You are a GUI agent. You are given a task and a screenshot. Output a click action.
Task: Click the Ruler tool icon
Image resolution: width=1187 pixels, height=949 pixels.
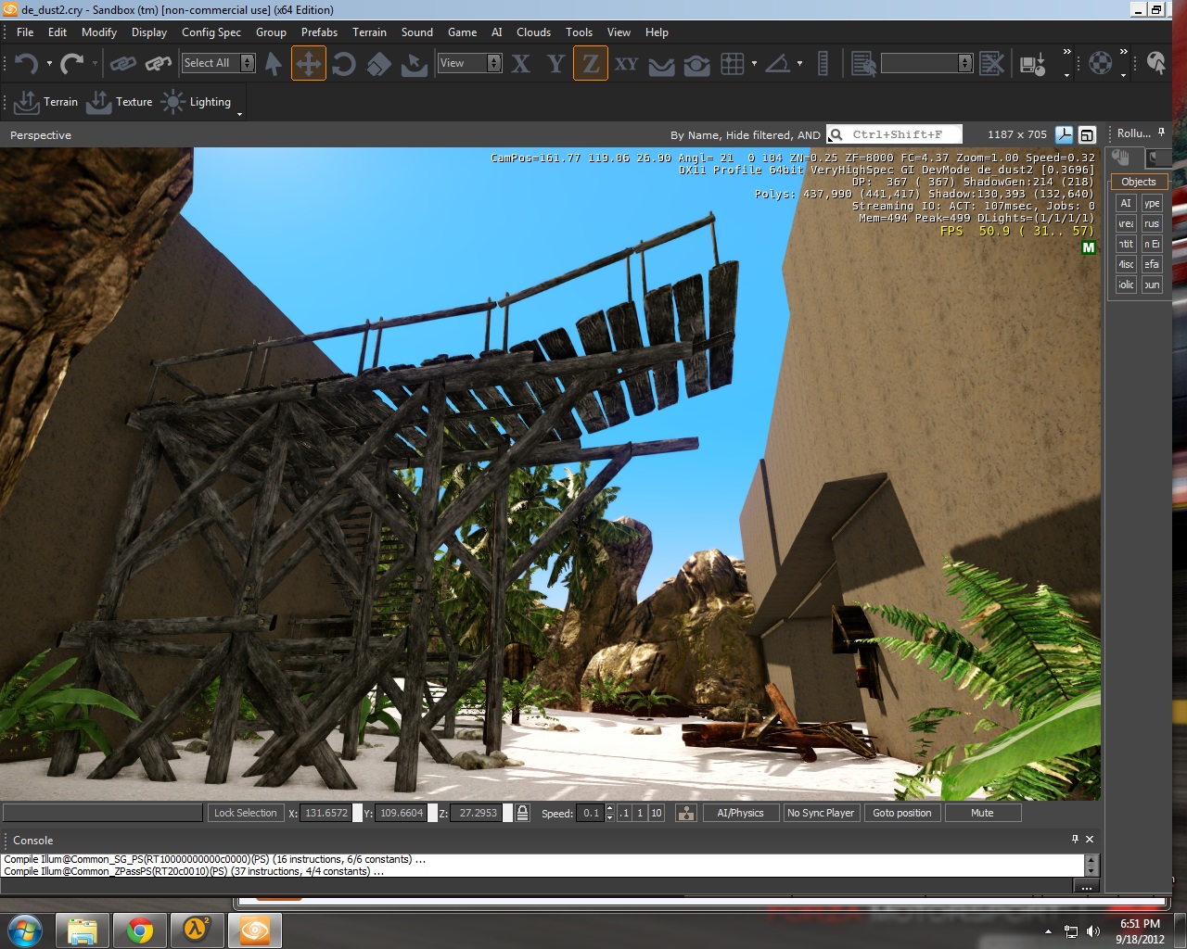click(823, 63)
